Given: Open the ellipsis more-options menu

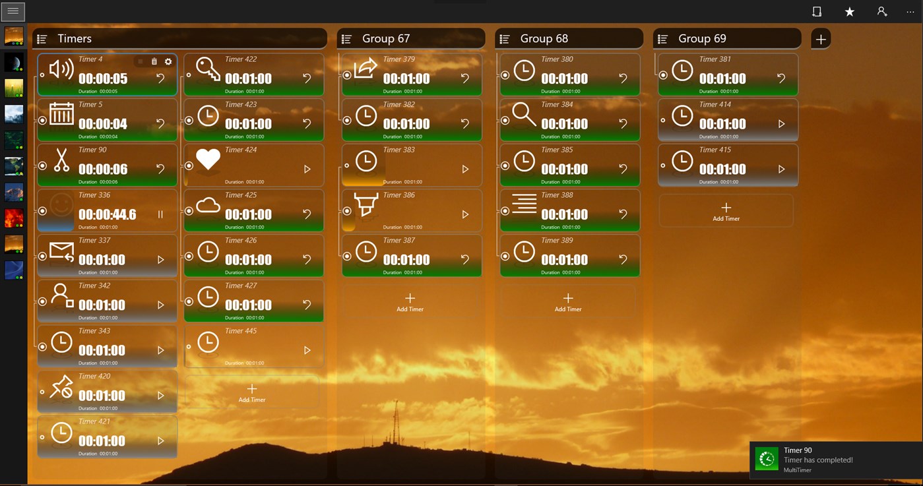Looking at the screenshot, I should coord(910,11).
